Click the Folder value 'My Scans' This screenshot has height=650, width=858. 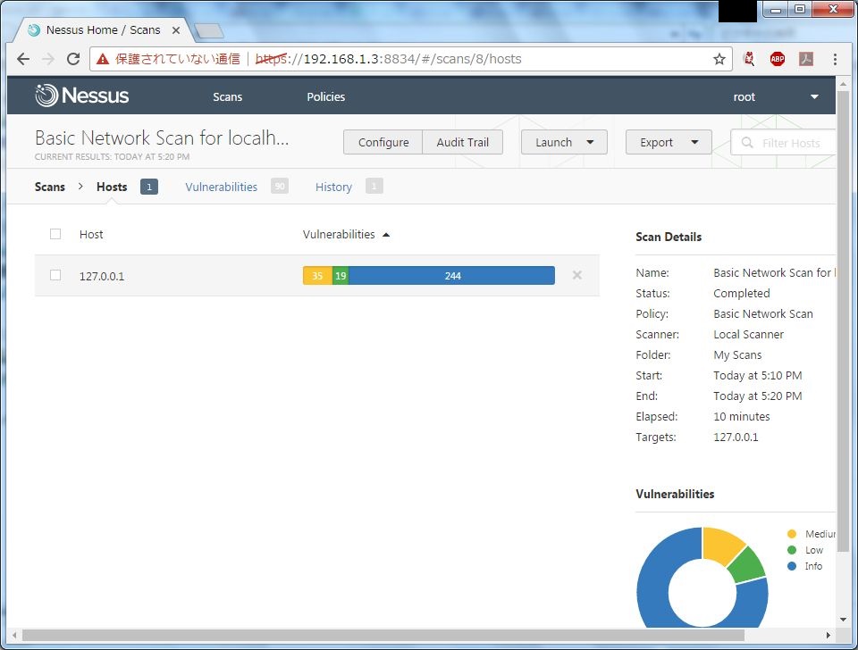pos(737,355)
